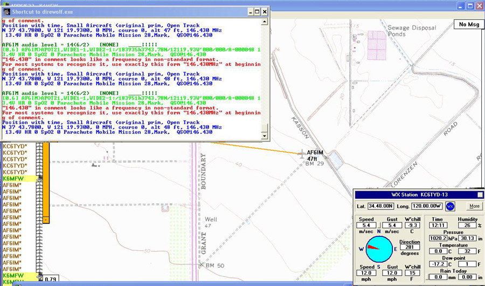This screenshot has width=485, height=286.
Task: Click the direwolf console title bar icon
Action: click(6, 11)
